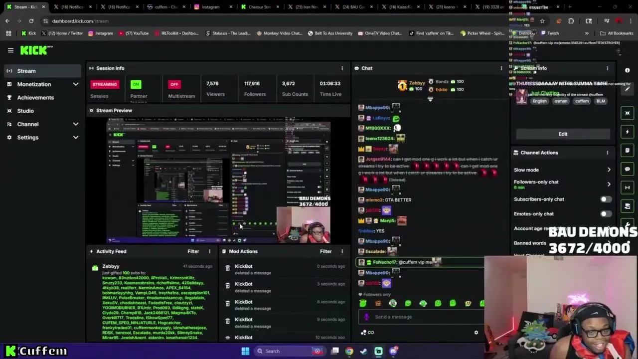Switch to the Cheesur Stream browser tab
Screen dimensions: 638x359
tap(259, 7)
